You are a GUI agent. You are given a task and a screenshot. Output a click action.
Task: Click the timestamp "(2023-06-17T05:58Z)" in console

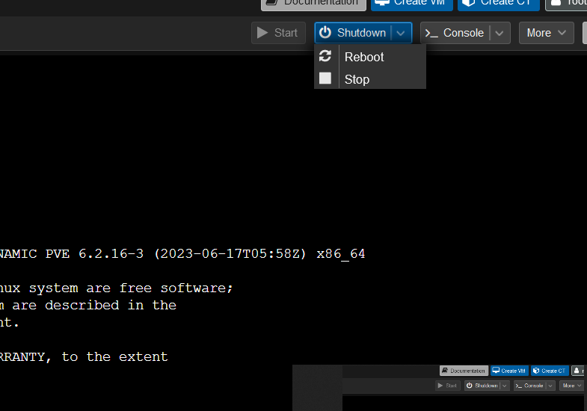[230, 254]
